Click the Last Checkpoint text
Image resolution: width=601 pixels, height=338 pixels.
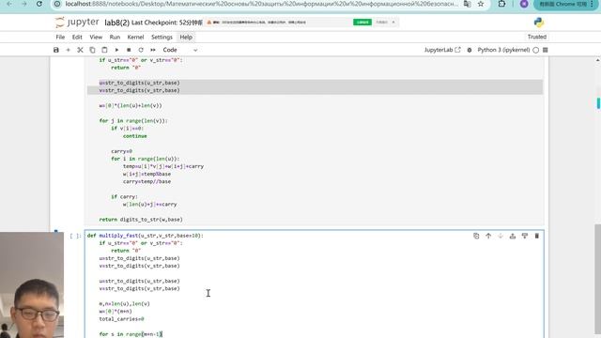[x=167, y=23]
